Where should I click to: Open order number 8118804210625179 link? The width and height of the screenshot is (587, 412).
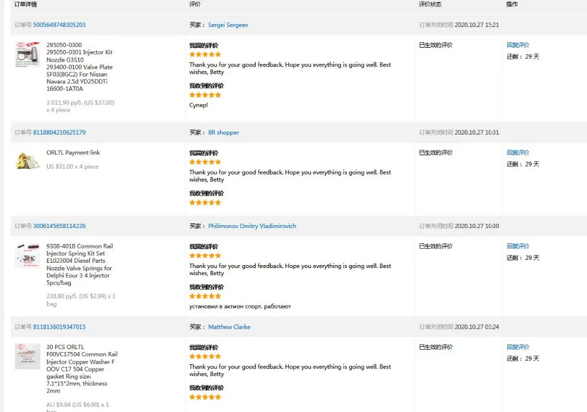coord(59,133)
